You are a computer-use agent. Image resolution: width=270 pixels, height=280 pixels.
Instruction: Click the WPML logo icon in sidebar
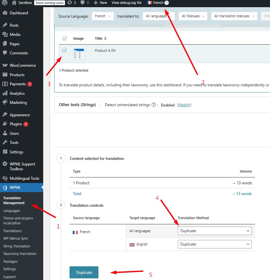click(x=5, y=188)
